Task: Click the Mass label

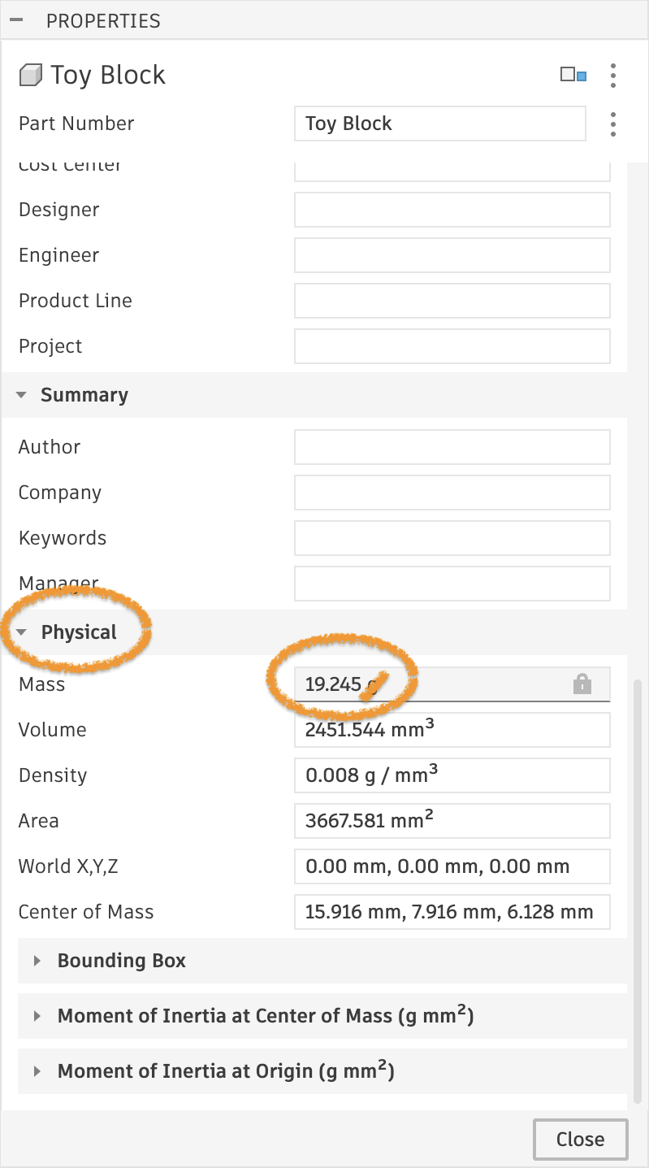Action: 41,684
